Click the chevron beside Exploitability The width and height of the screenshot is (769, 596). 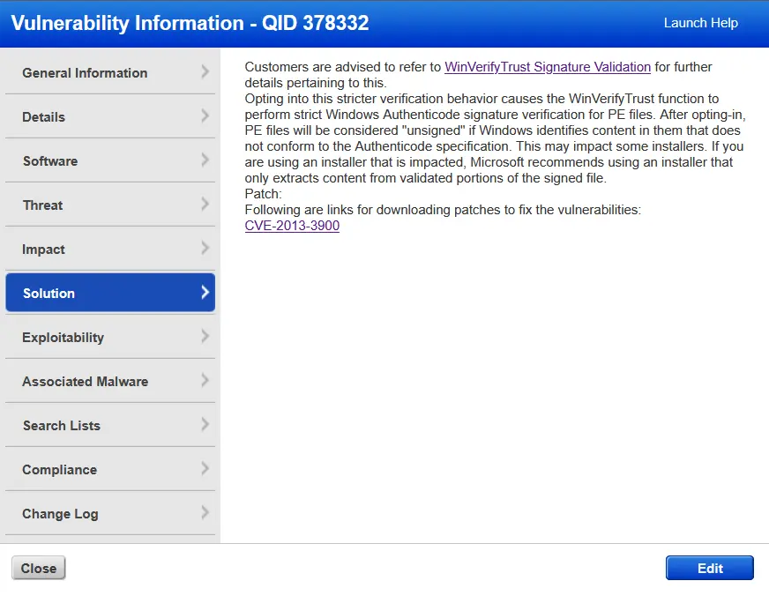205,337
